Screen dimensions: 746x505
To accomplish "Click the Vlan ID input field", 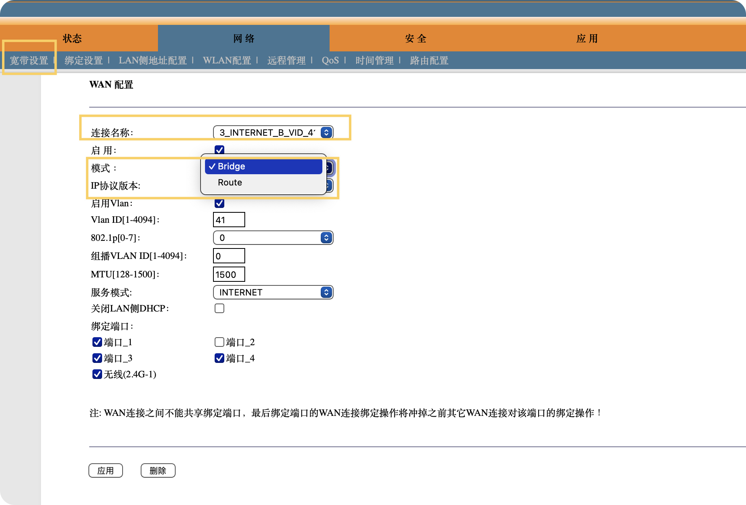I will (229, 220).
